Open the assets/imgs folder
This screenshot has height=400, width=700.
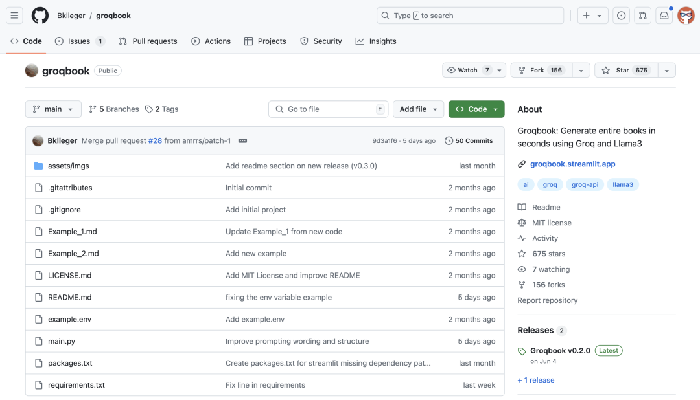[68, 166]
